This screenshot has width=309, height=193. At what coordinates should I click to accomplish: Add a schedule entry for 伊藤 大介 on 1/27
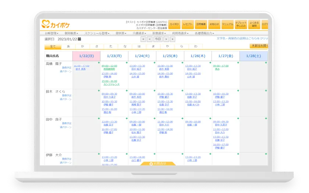(238, 154)
